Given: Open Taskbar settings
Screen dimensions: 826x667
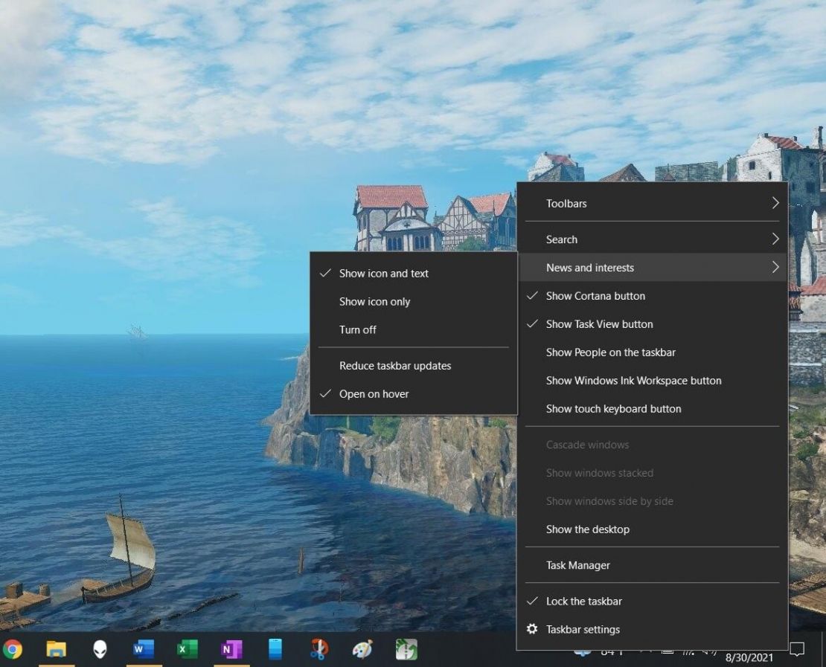Looking at the screenshot, I should pos(582,629).
